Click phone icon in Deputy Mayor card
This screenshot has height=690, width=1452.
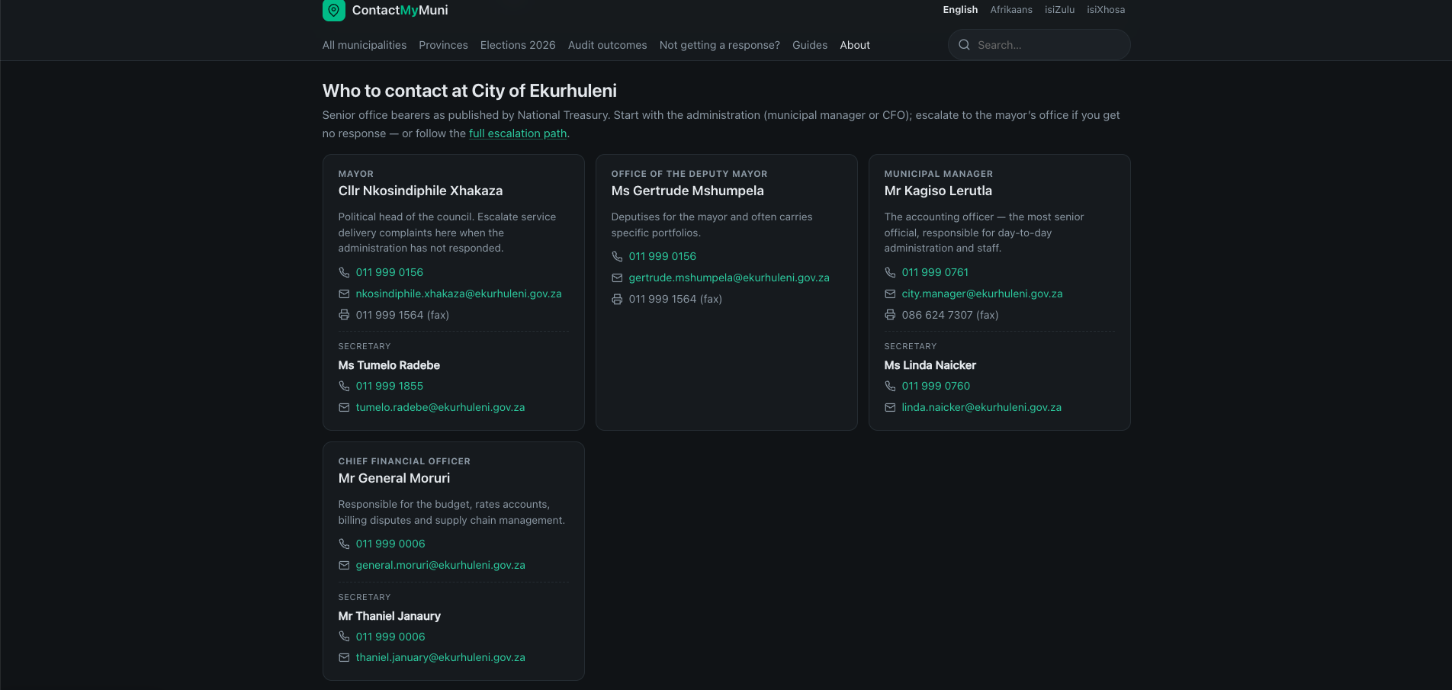617,256
